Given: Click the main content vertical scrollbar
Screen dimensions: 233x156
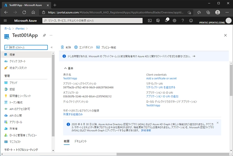Looking at the screenshot, I should tap(231, 80).
